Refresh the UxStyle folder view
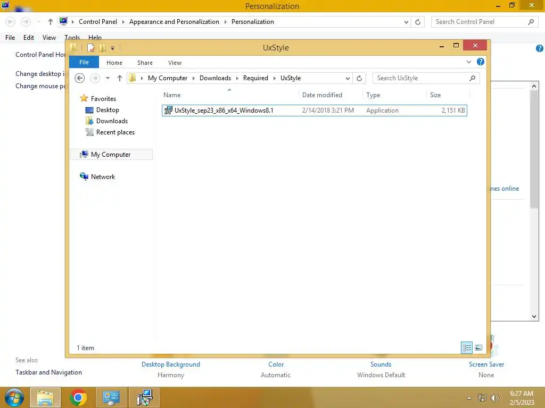 coord(359,78)
